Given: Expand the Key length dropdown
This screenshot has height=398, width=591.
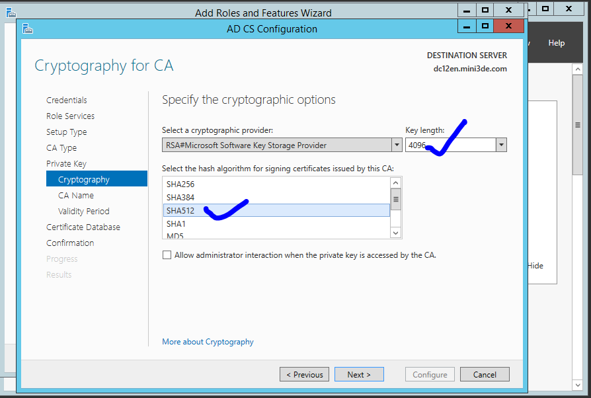Looking at the screenshot, I should (501, 145).
